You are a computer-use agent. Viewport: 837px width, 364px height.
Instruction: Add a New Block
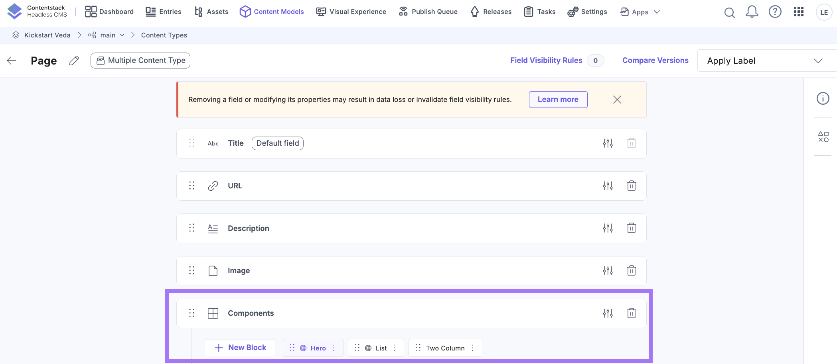coord(240,348)
